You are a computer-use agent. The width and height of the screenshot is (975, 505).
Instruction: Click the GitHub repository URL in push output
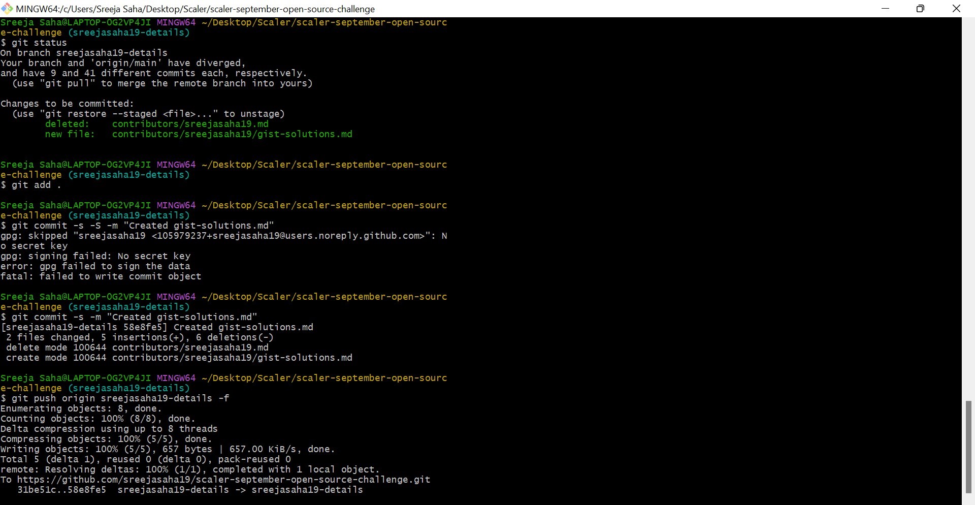223,480
